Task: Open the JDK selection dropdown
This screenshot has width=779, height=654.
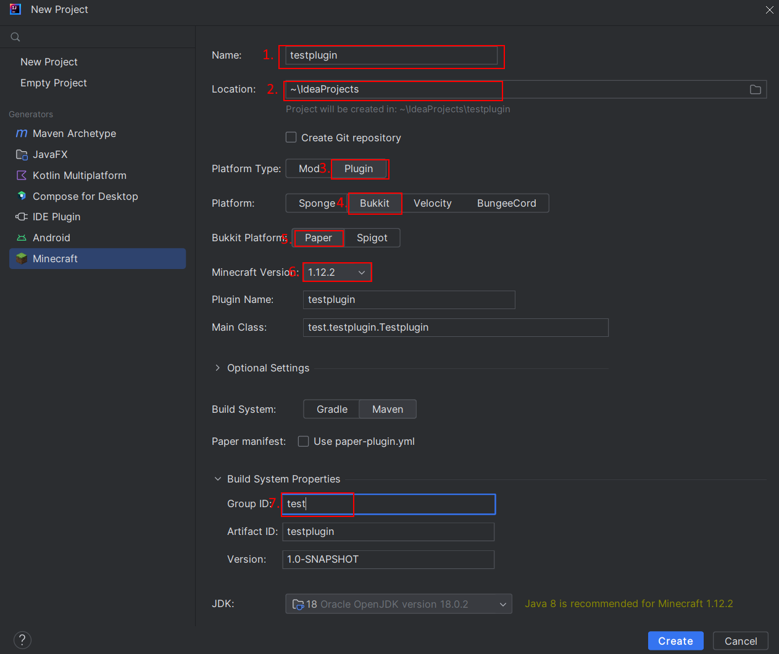Action: coord(399,604)
